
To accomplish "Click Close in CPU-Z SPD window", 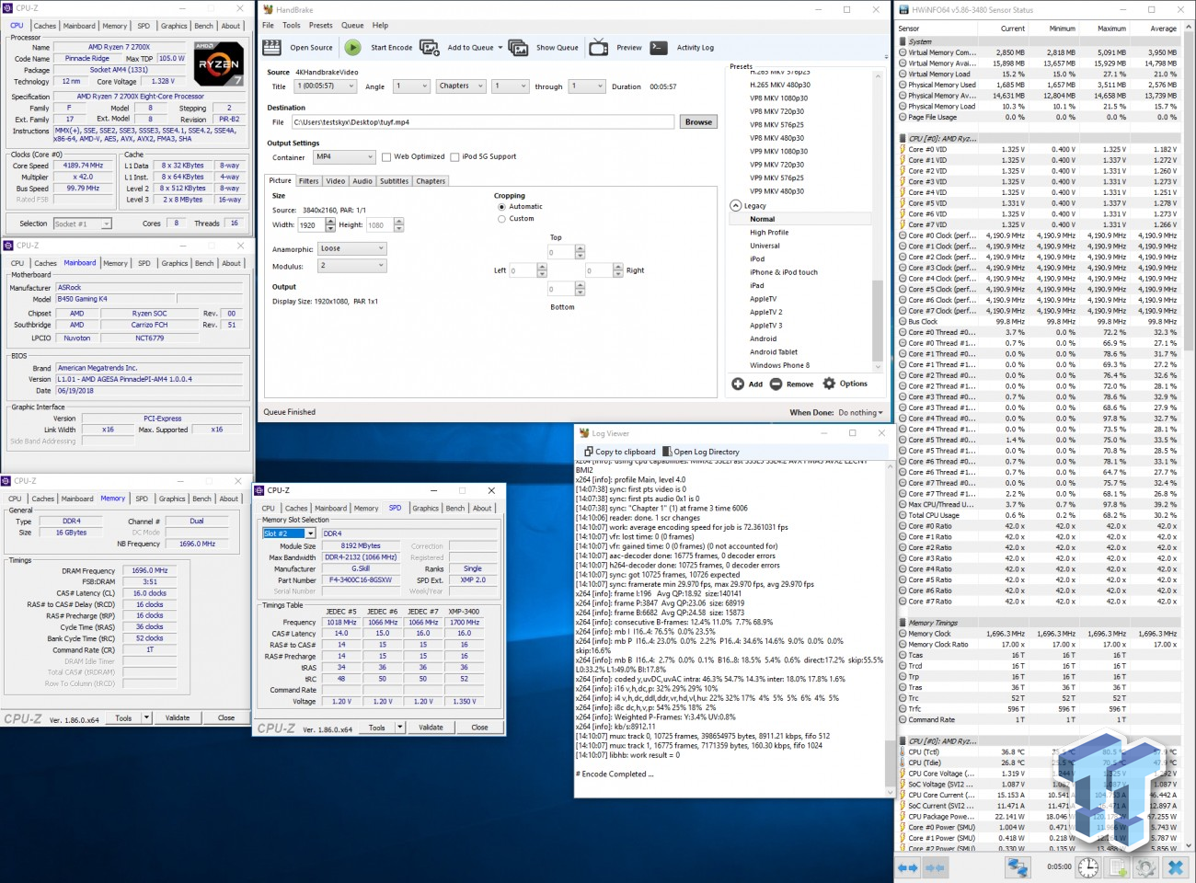I will point(479,728).
